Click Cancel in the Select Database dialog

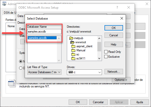point(114,35)
